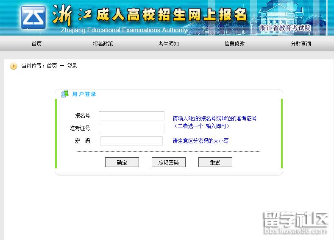Click into the 密码 password field
The height and width of the screenshot is (240, 334).
[x=131, y=141]
